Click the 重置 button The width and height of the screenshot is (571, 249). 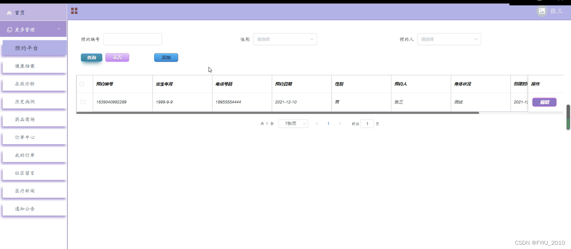117,58
